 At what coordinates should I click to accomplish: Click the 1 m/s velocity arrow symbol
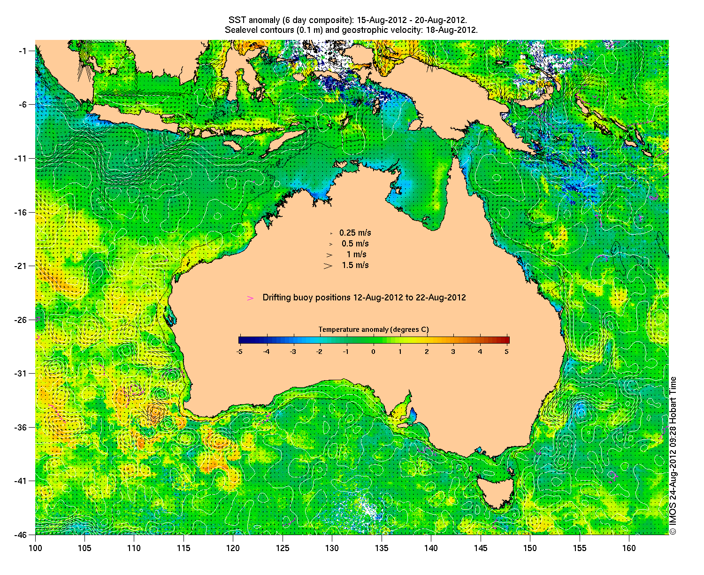pyautogui.click(x=329, y=255)
